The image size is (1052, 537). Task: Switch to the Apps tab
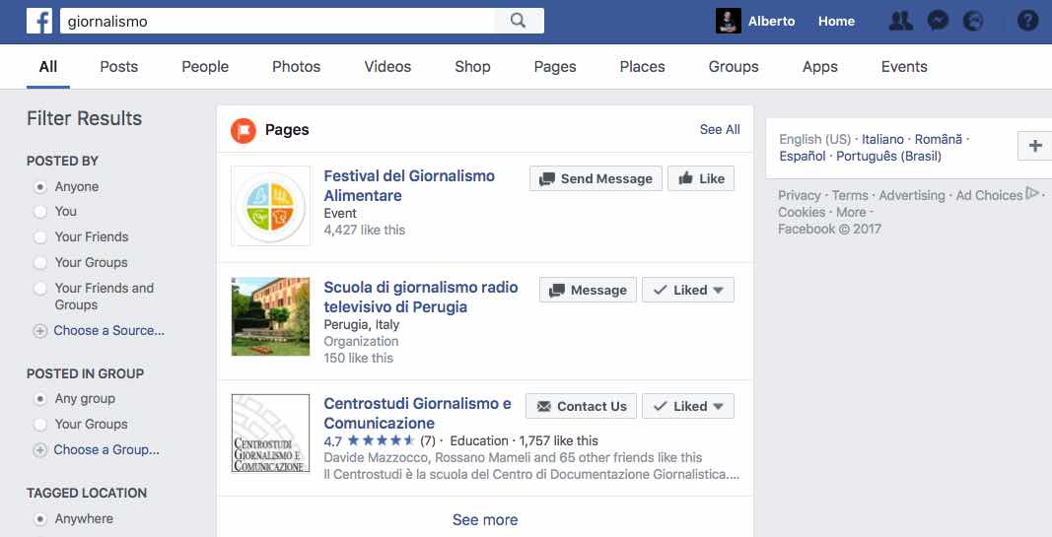point(820,66)
